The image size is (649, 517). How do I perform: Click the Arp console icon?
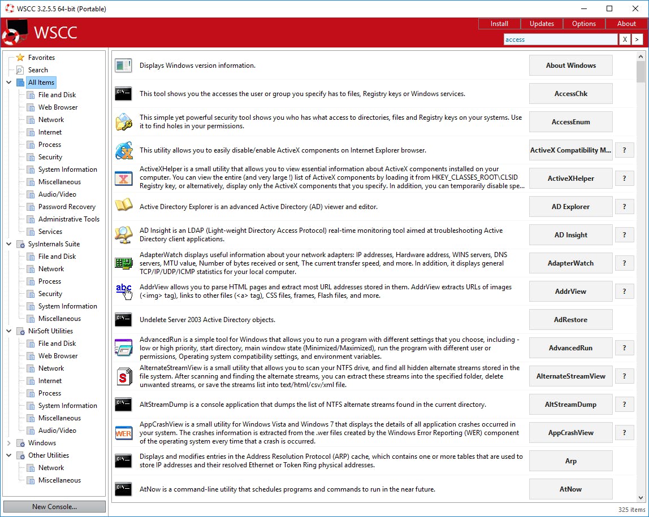point(123,461)
